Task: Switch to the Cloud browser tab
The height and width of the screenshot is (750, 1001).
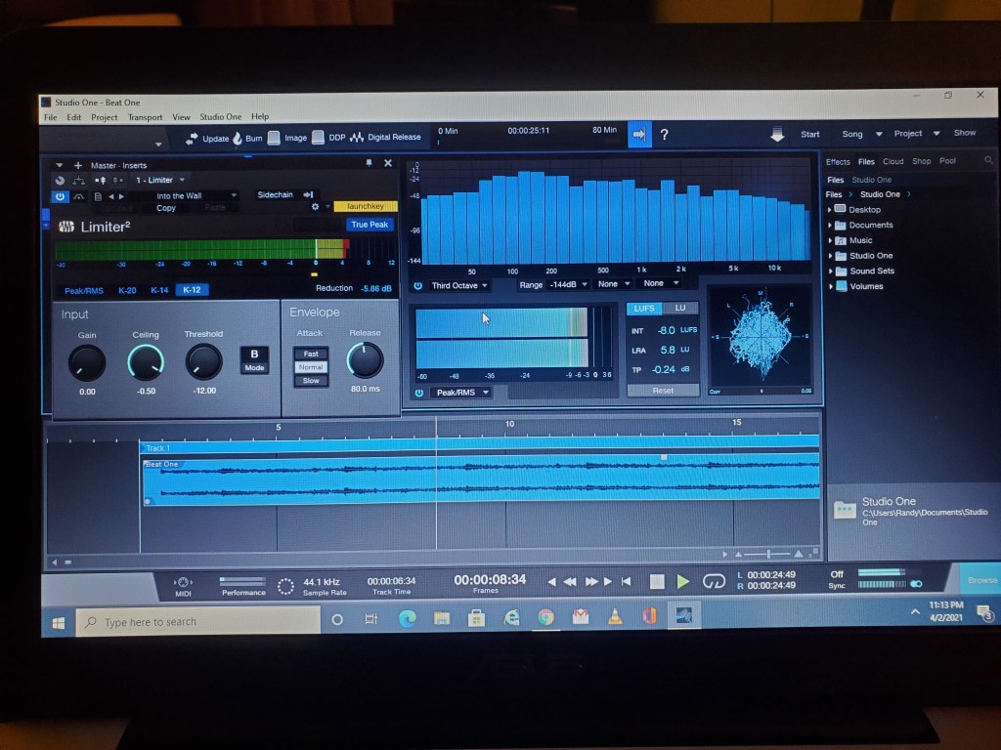Action: pyautogui.click(x=892, y=162)
